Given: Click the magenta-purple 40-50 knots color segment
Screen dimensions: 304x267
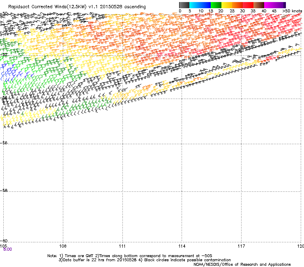Looking at the screenshot, I should (x=275, y=5).
